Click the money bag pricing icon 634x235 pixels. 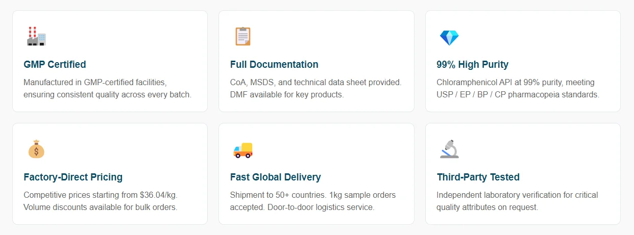(36, 149)
